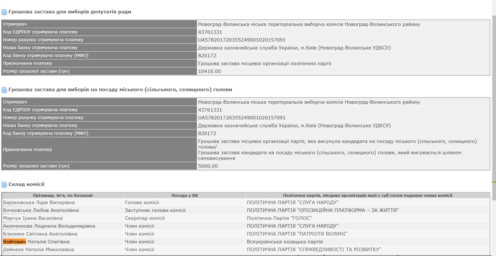Image resolution: width=496 pixels, height=256 pixels.
Task: Click the political party column header
Action: [x=367, y=195]
